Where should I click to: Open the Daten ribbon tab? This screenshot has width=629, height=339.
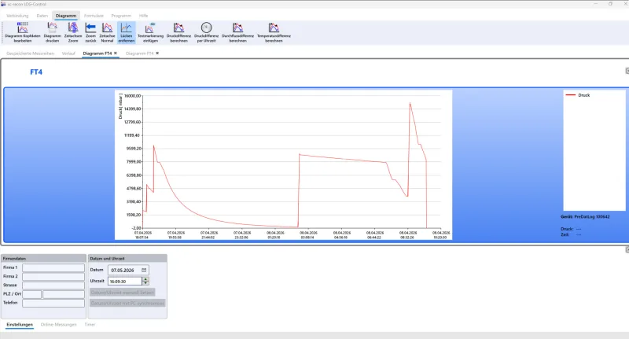click(42, 16)
